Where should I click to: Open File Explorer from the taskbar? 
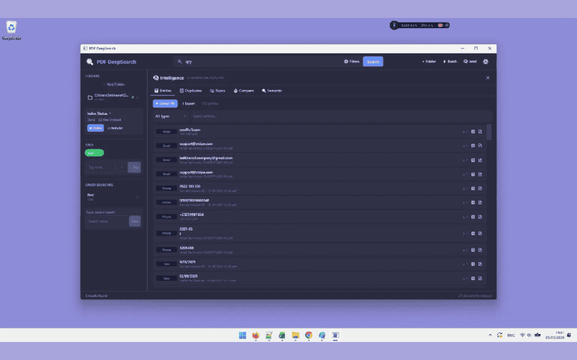coord(295,335)
